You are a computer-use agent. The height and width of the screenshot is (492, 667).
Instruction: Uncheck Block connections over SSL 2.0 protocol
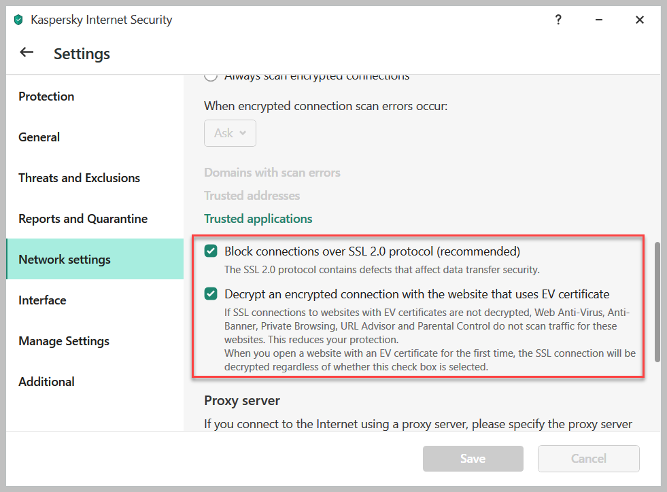point(211,251)
